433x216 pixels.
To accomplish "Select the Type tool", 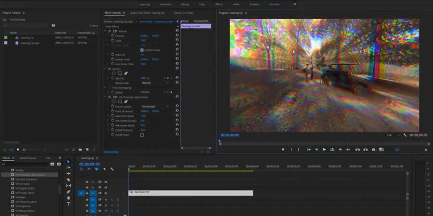I will tap(68, 204).
